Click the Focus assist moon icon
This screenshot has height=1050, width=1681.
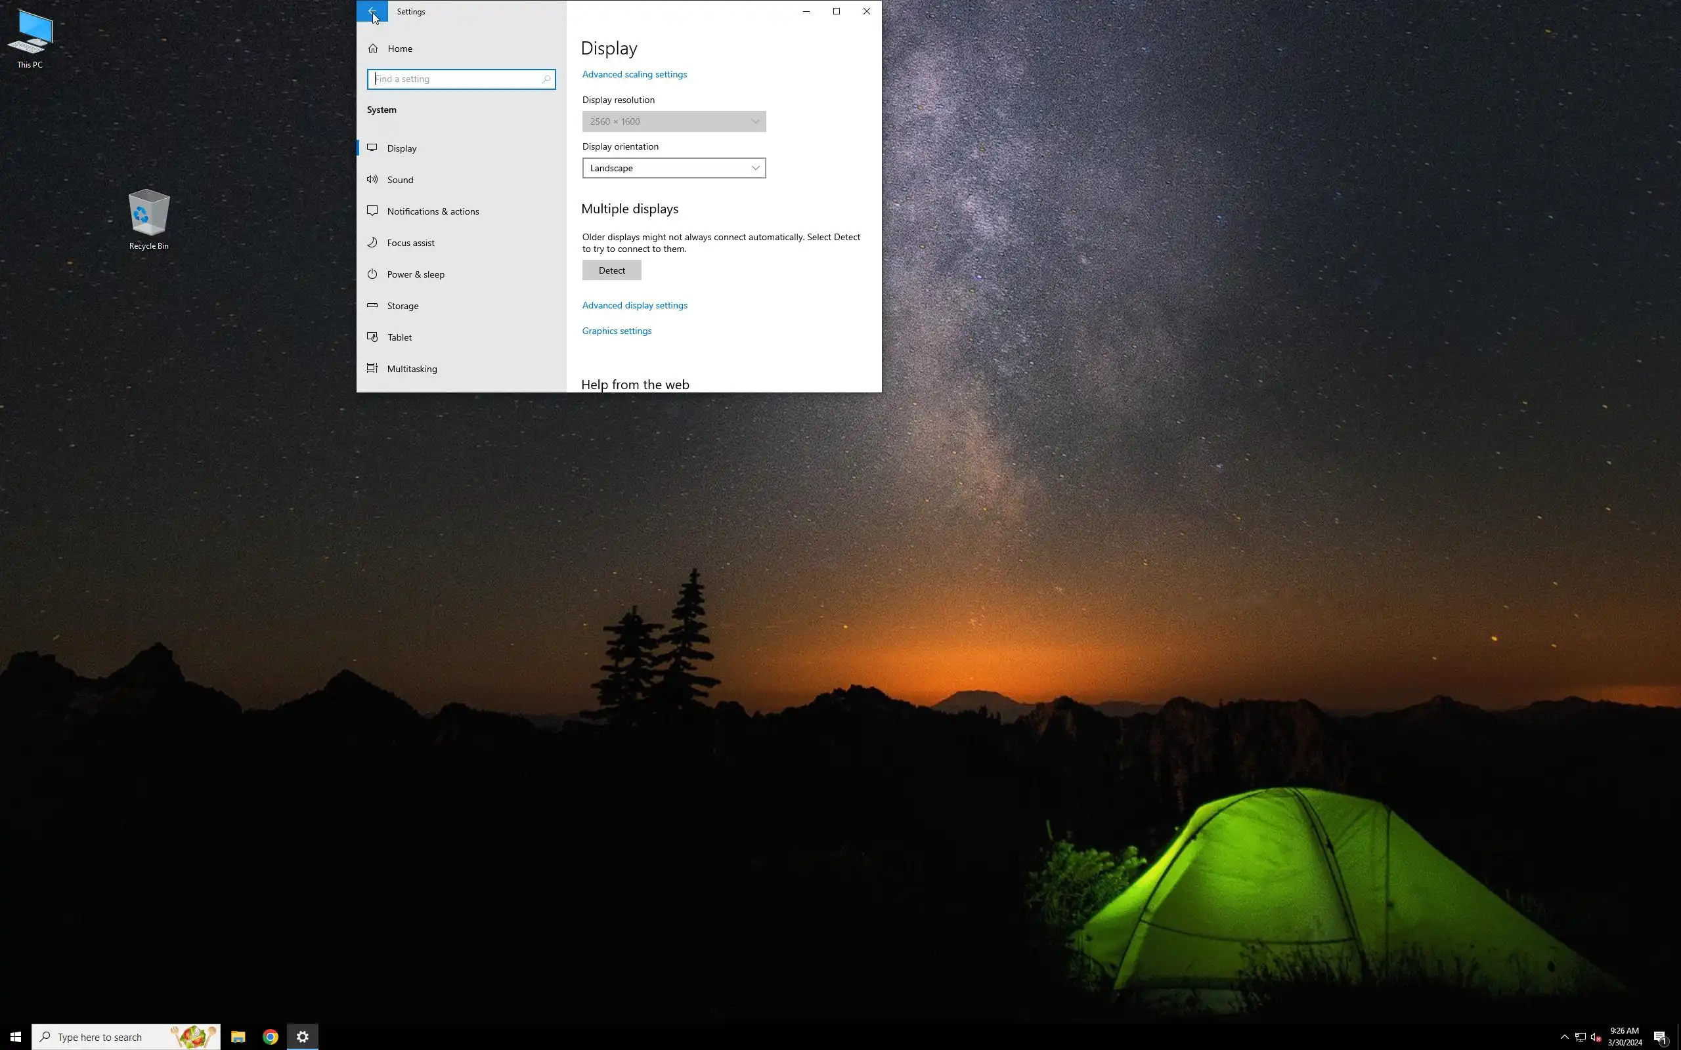tap(372, 242)
